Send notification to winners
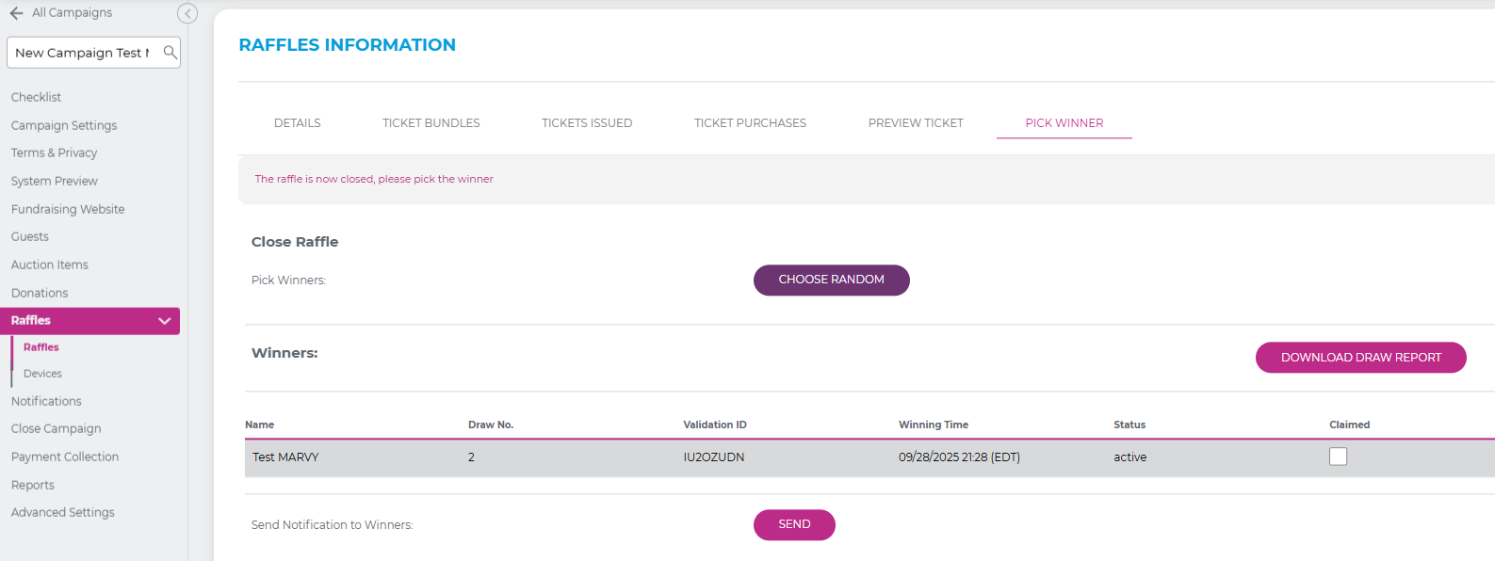This screenshot has width=1495, height=561. [x=793, y=524]
